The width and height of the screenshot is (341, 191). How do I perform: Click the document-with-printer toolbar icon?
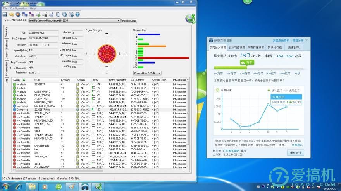(x=45, y=14)
